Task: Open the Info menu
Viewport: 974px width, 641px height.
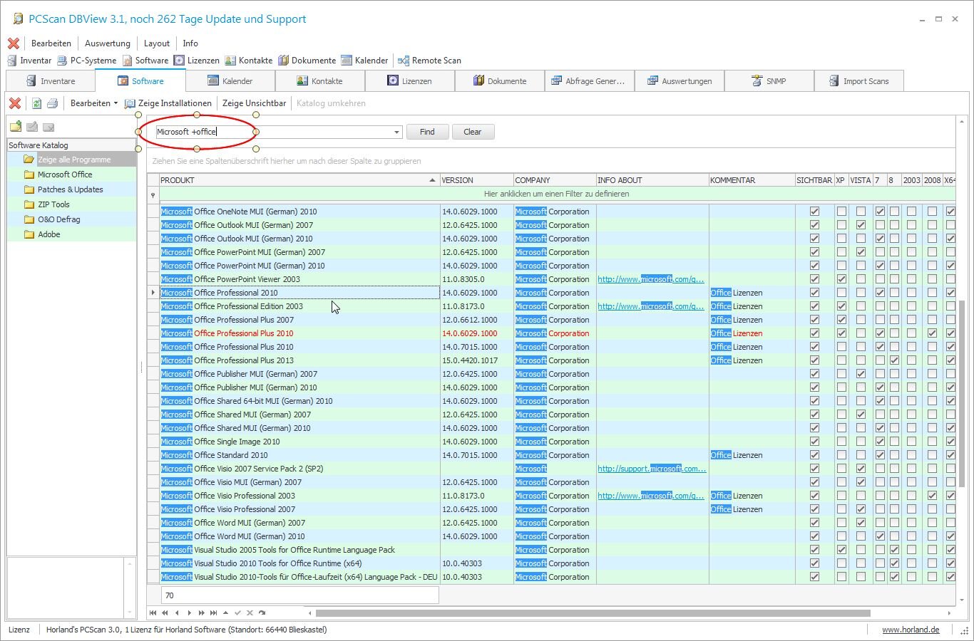Action: tap(190, 43)
